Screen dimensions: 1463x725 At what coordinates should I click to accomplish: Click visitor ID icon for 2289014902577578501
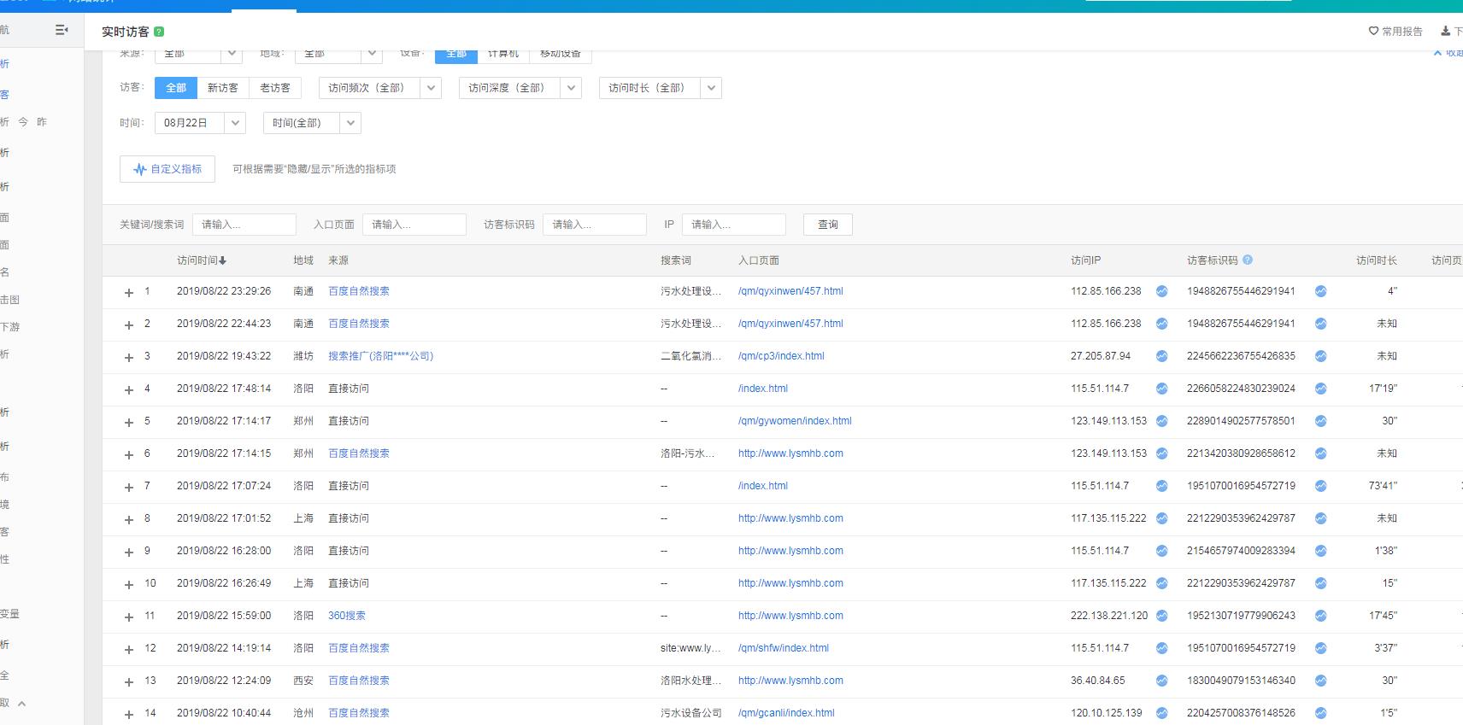pos(1320,421)
